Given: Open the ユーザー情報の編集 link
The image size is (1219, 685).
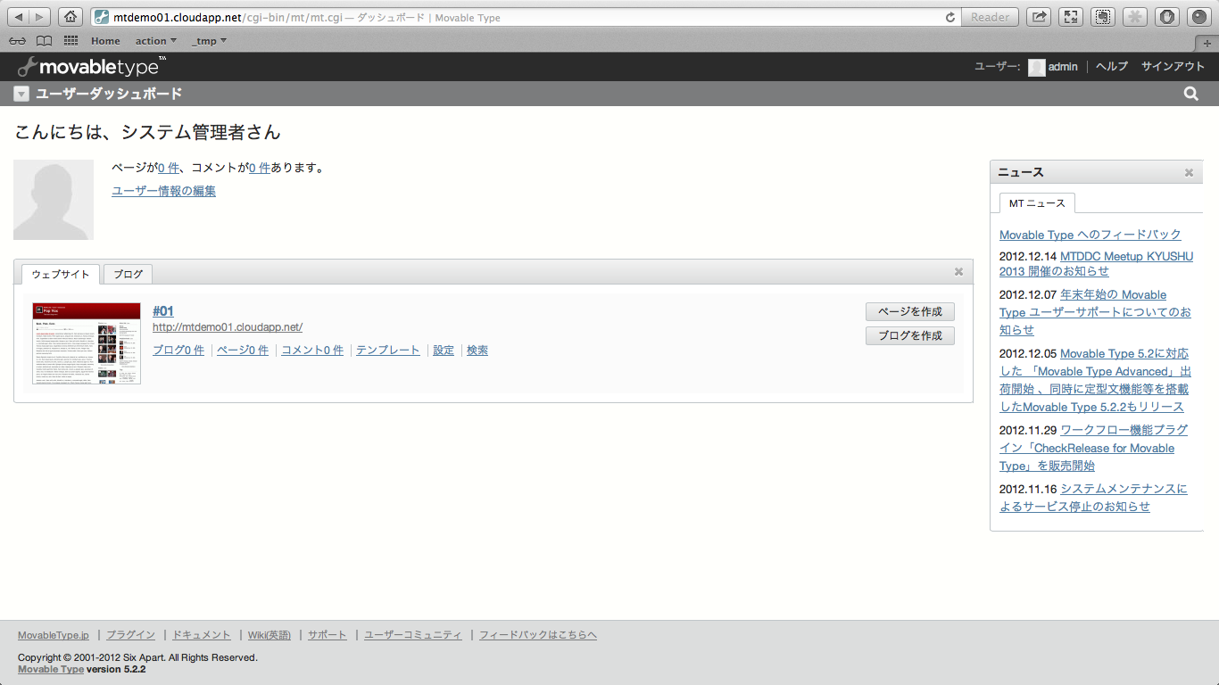Looking at the screenshot, I should tap(163, 191).
